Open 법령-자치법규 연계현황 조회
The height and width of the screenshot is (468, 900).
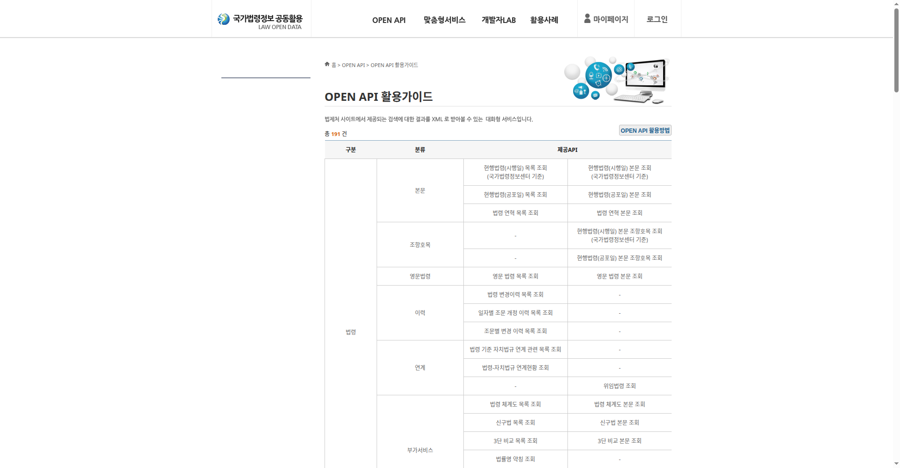click(515, 368)
